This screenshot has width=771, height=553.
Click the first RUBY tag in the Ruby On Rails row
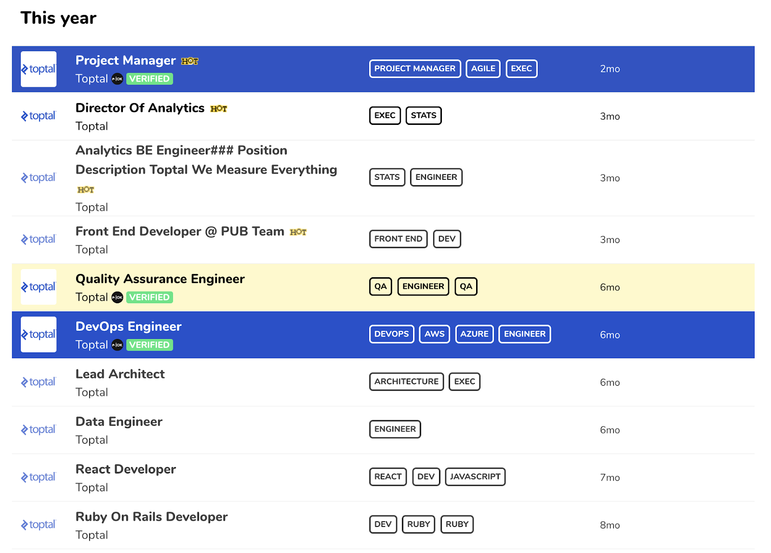419,525
